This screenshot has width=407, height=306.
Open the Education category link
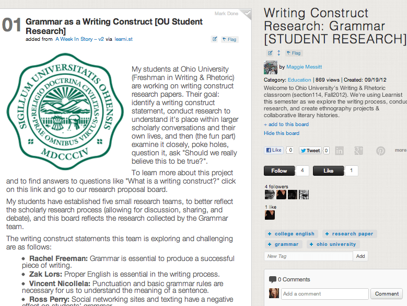click(x=299, y=80)
